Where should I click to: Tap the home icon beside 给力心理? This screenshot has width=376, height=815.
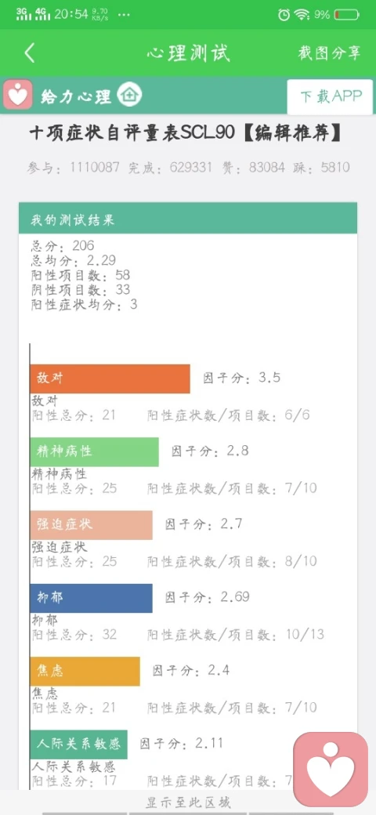tap(129, 95)
